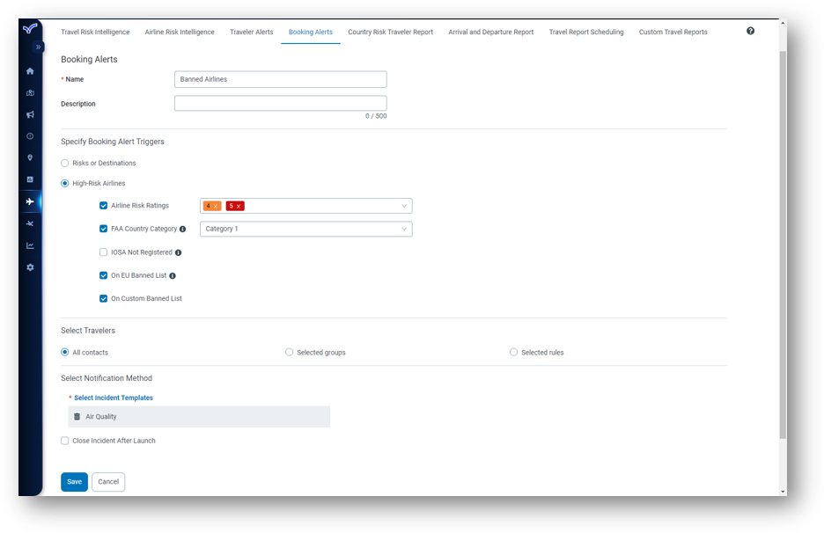Open Custom Travel Reports tab
This screenshot has height=533, width=824.
[x=673, y=32]
